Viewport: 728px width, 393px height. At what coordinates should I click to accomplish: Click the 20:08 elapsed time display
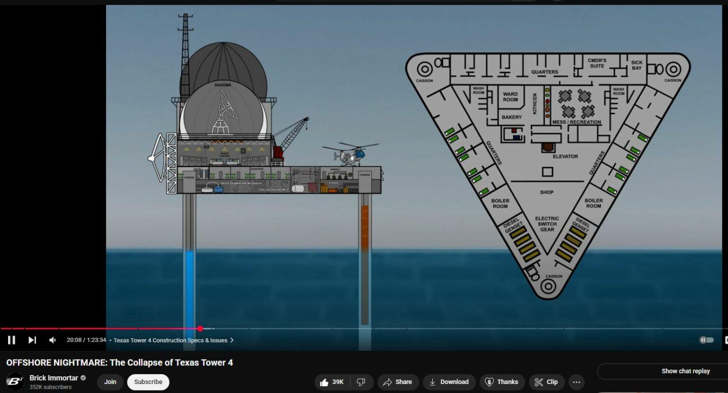(x=74, y=340)
